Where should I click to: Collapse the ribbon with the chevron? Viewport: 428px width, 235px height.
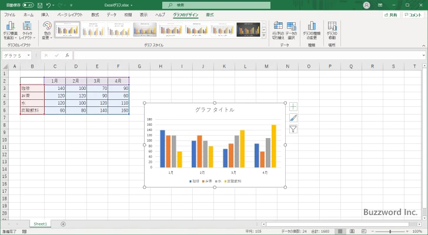(423, 45)
